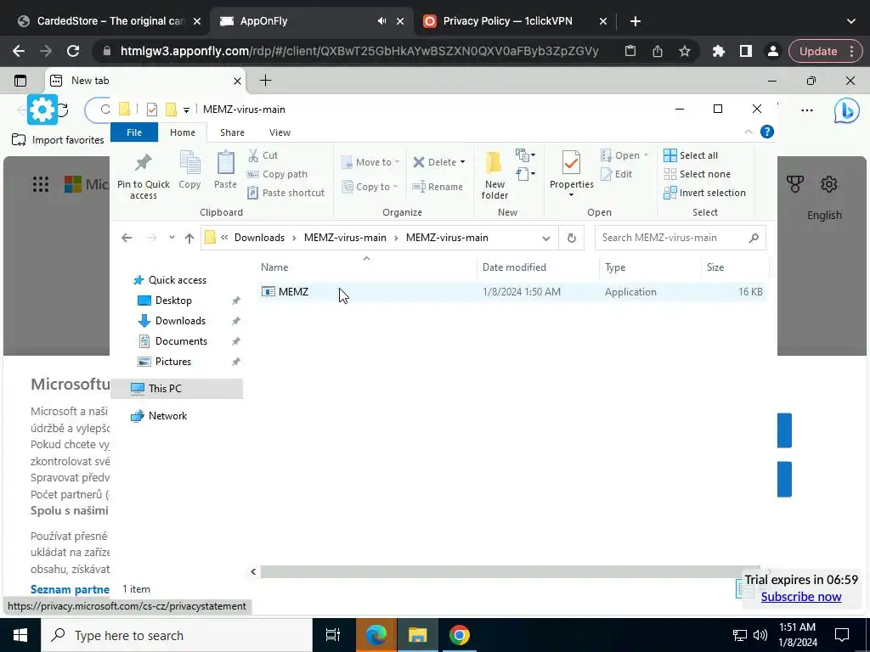The image size is (870, 652).
Task: Click the Properties icon
Action: tap(571, 163)
